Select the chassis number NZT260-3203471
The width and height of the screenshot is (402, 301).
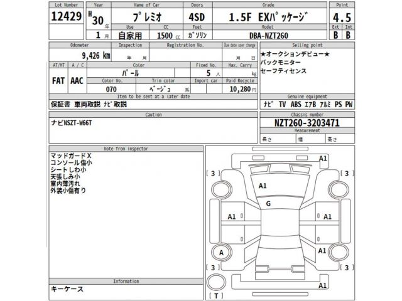298,123
